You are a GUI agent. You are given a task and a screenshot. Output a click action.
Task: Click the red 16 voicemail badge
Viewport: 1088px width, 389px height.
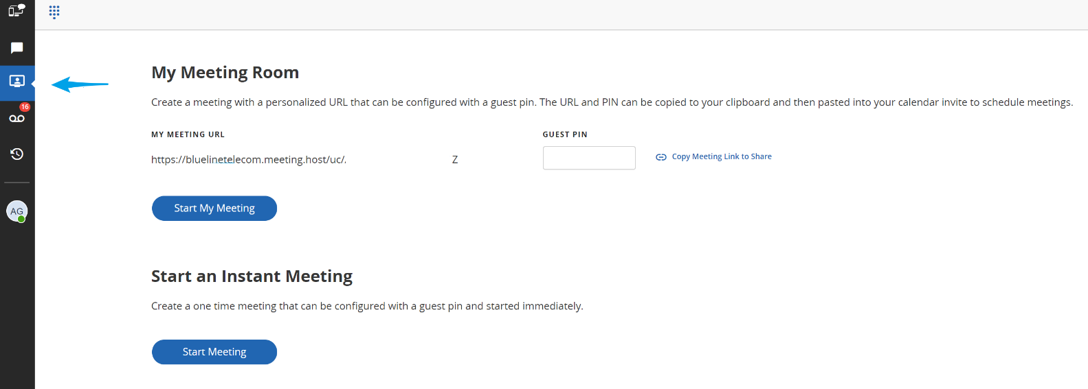[x=25, y=107]
